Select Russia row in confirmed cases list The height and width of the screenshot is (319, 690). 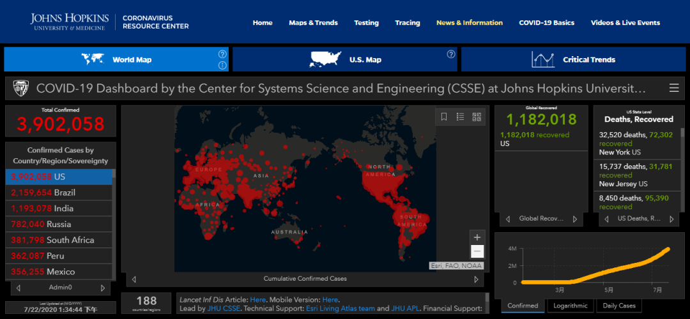click(59, 224)
